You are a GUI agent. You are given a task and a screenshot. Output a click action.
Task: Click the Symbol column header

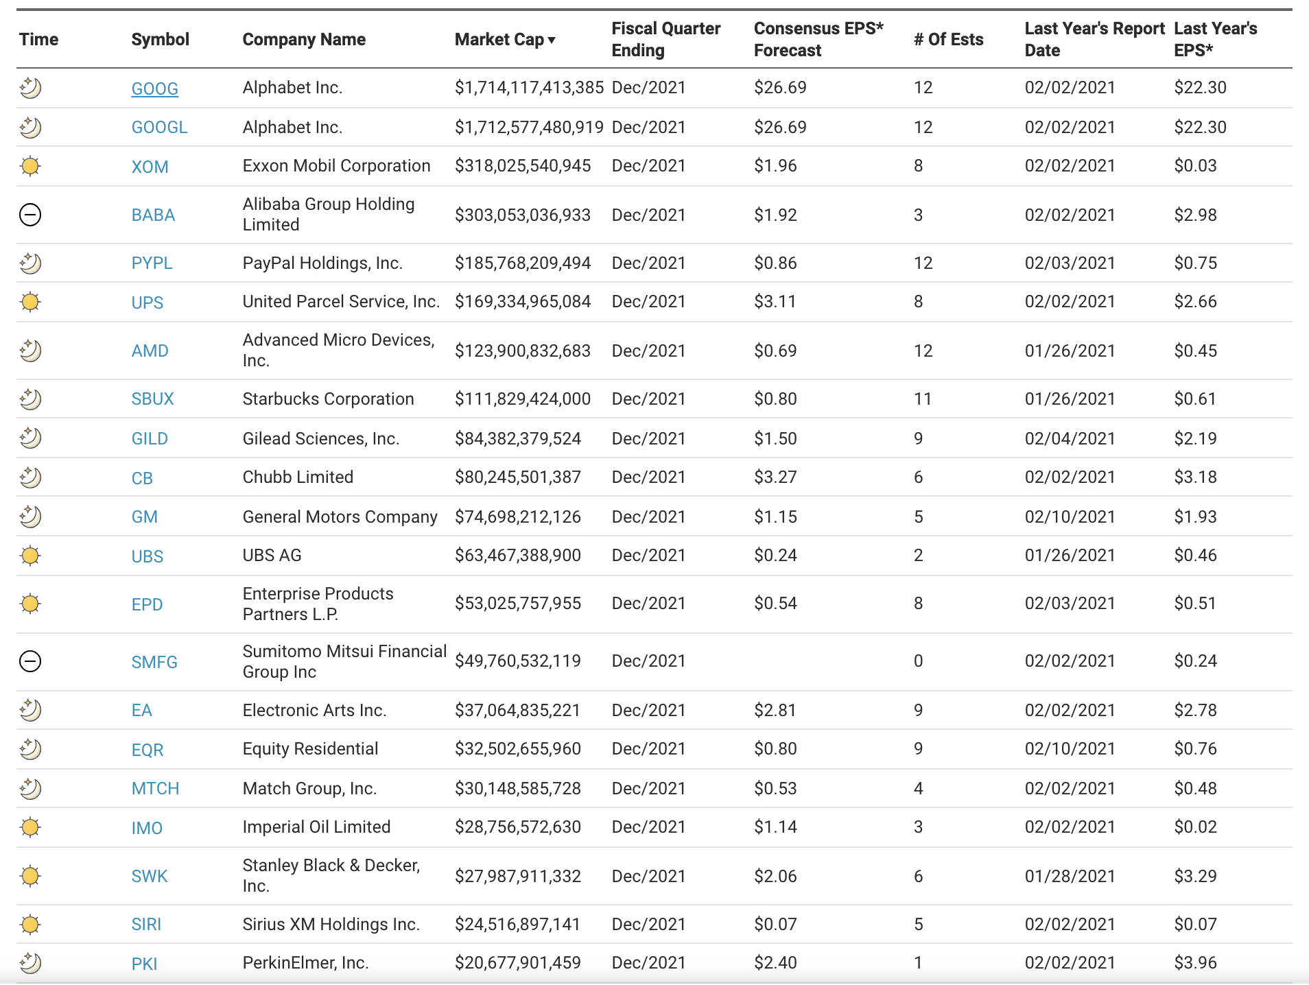coord(160,39)
